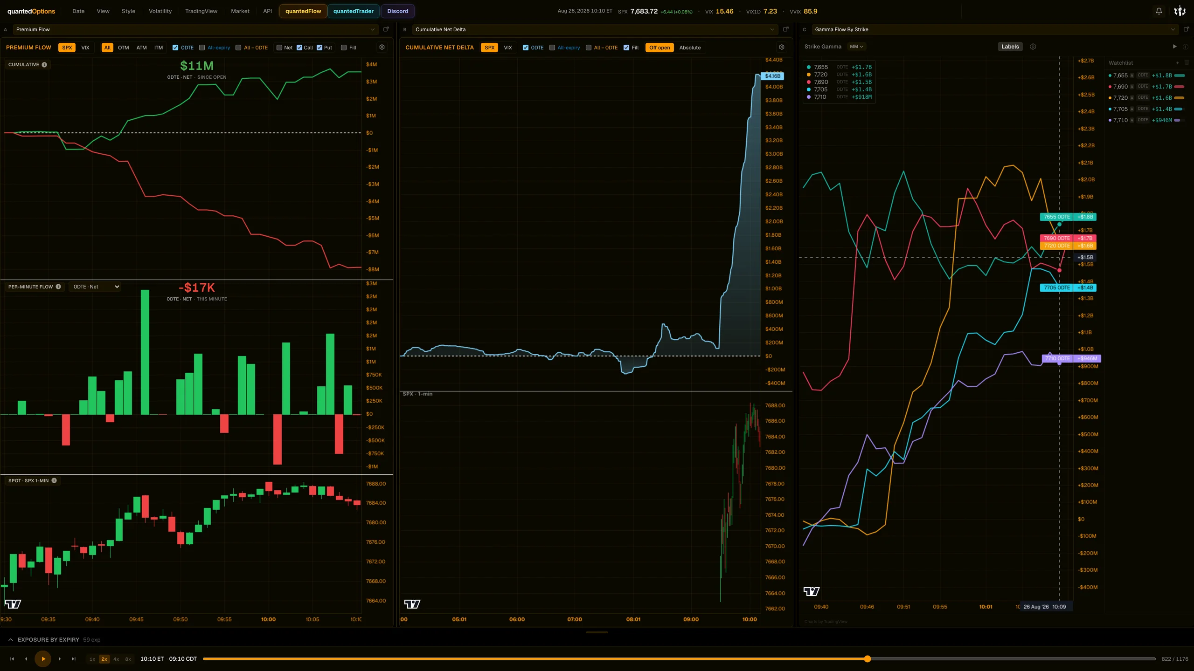The image size is (1194, 671).
Task: Uncheck Fill checkbox in Cumulative Net Delta
Action: [626, 48]
